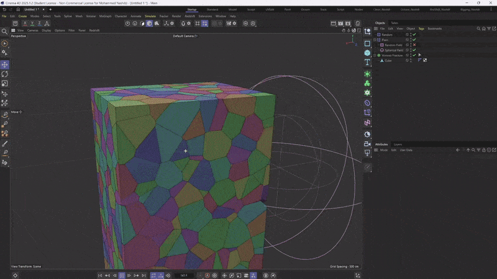Add a Text object from the palette

click(x=367, y=62)
